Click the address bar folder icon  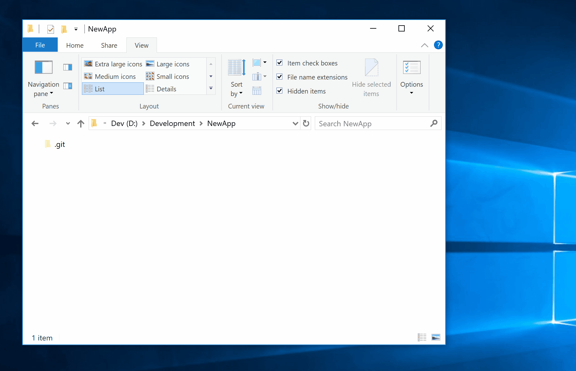[x=94, y=123]
